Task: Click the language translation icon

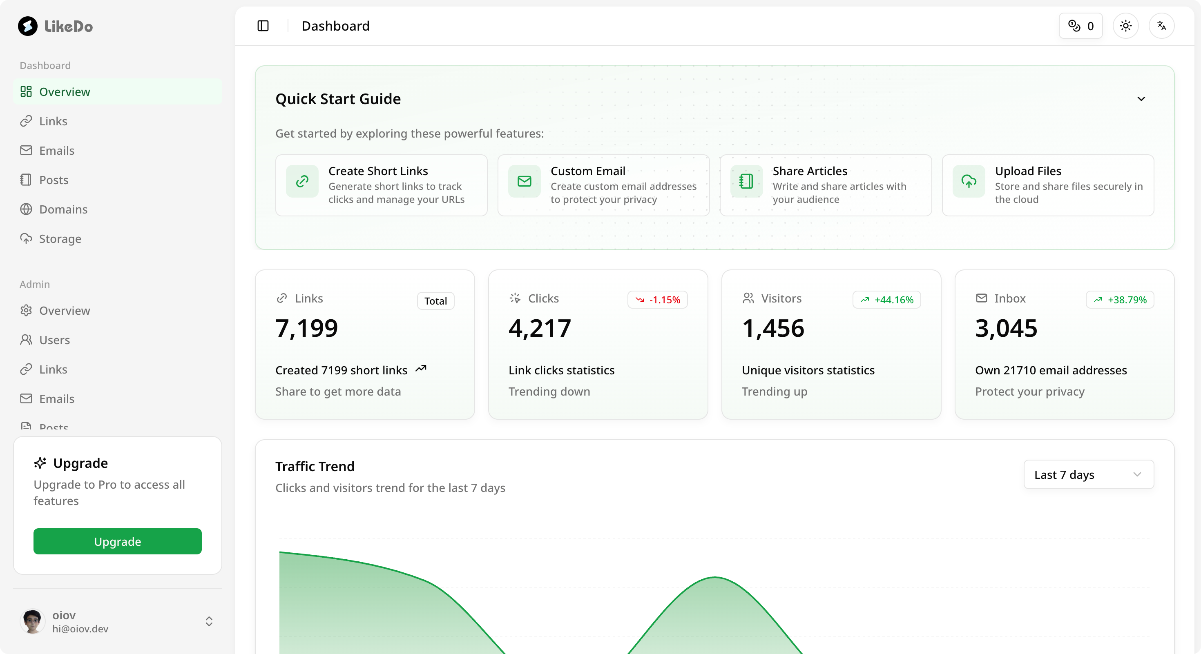Action: click(x=1162, y=26)
